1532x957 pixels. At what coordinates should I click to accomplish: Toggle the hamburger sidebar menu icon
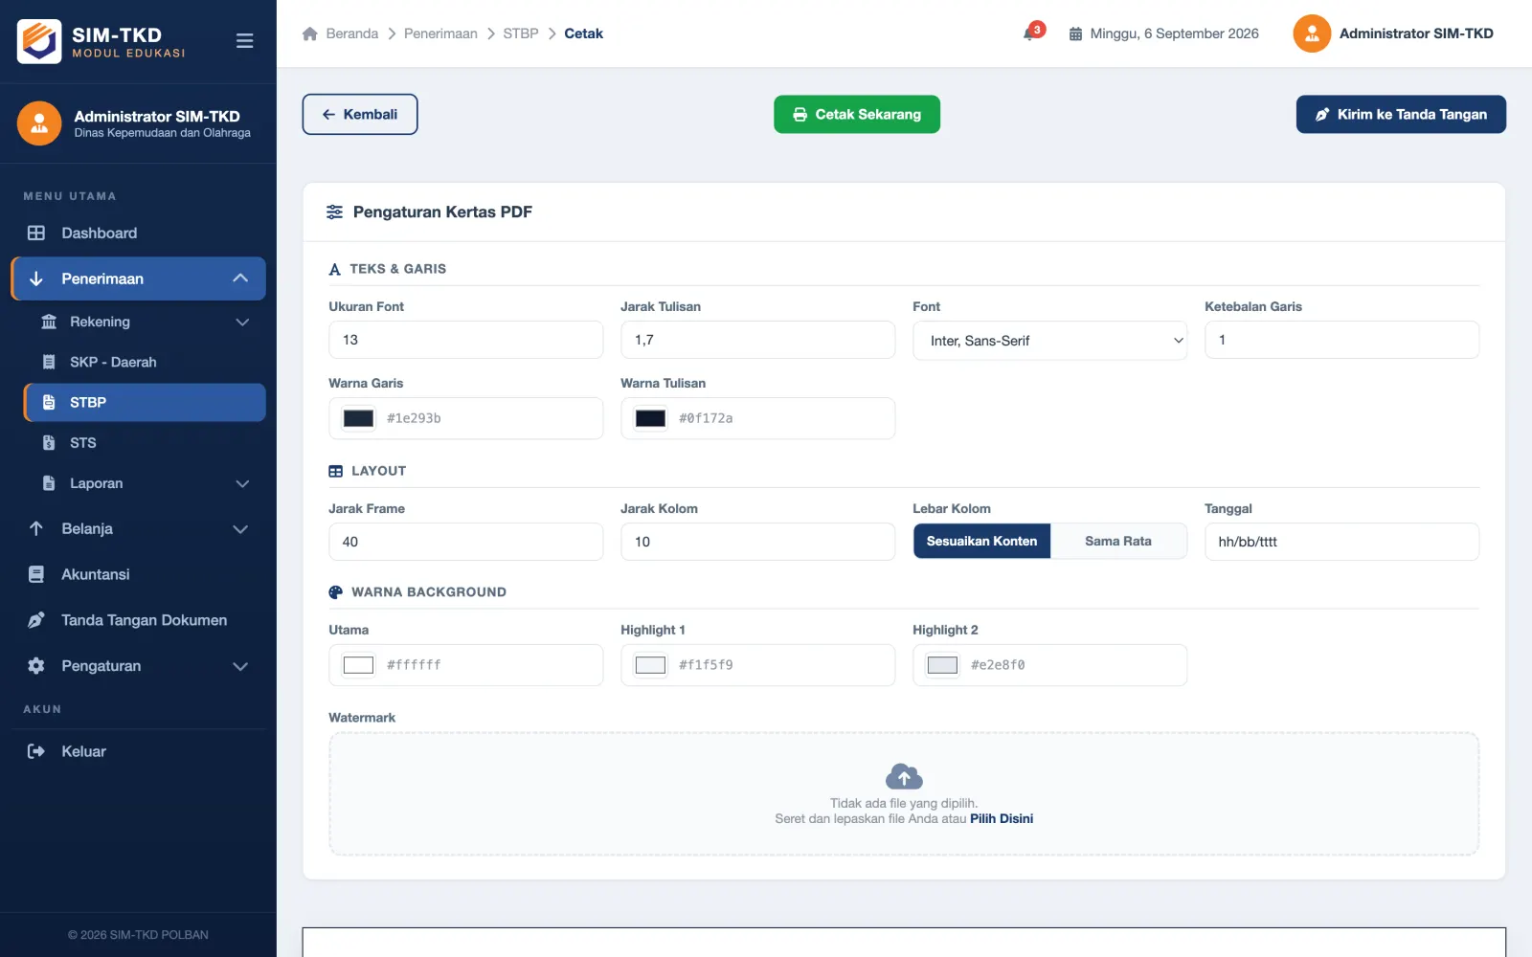click(244, 41)
